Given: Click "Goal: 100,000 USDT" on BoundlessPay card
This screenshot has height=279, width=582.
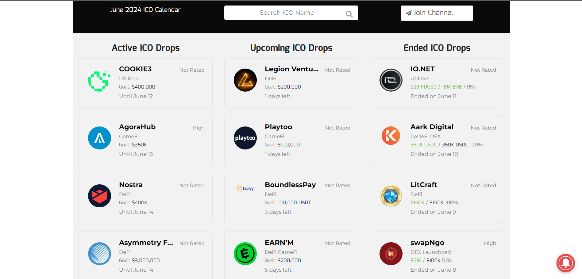Looking at the screenshot, I should pos(288,202).
